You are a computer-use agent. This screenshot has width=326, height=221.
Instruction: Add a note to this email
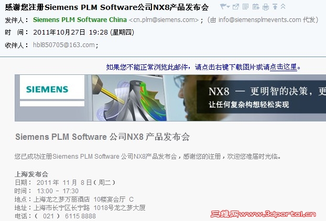pos(245,7)
